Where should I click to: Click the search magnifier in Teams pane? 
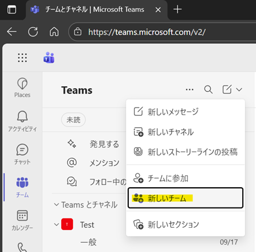tap(208, 90)
